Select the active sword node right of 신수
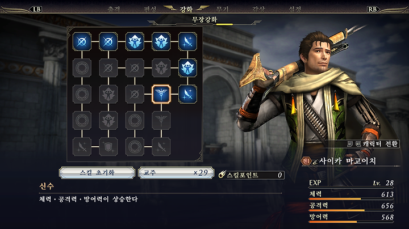The width and height of the screenshot is (409, 229). (187, 94)
